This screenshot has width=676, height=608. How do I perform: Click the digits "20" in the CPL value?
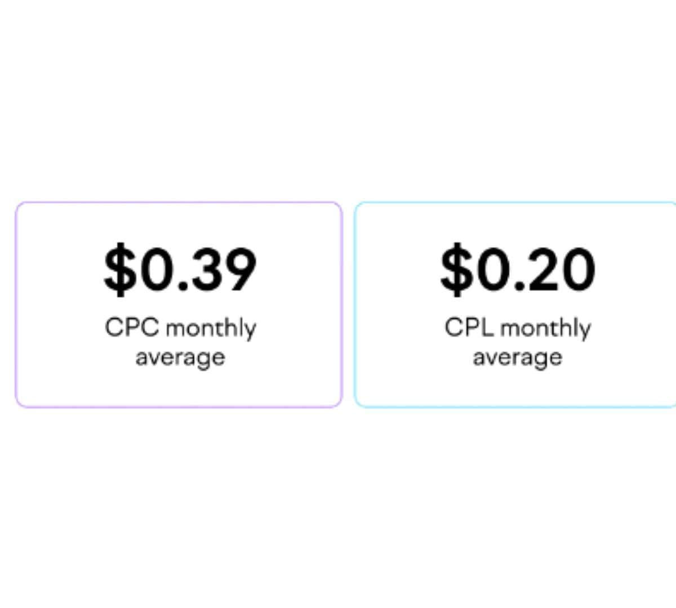tap(566, 269)
